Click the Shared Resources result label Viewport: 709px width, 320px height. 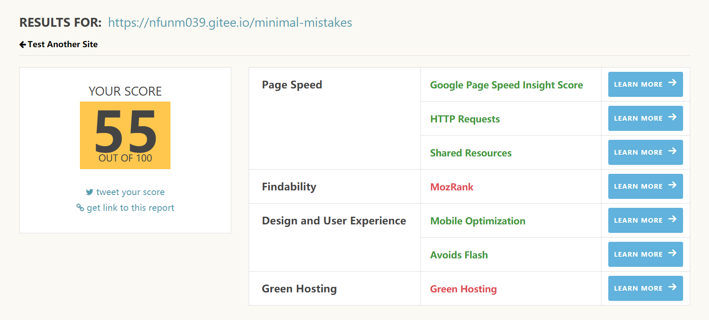(x=471, y=153)
